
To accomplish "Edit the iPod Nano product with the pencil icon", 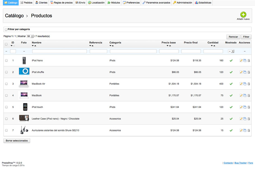I will click(241, 60).
